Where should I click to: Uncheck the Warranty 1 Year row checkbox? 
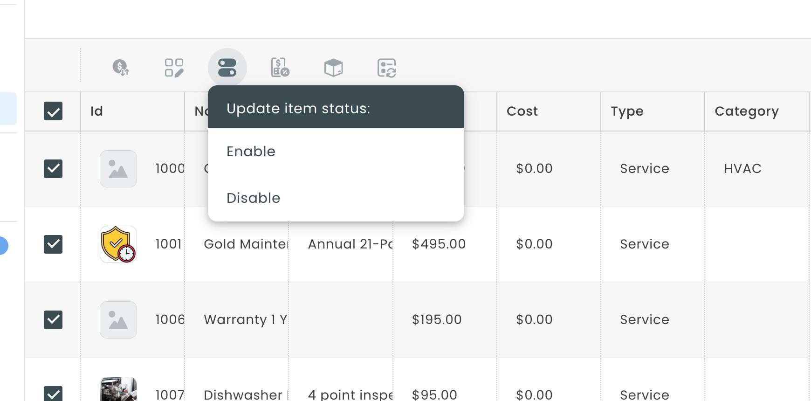point(53,320)
